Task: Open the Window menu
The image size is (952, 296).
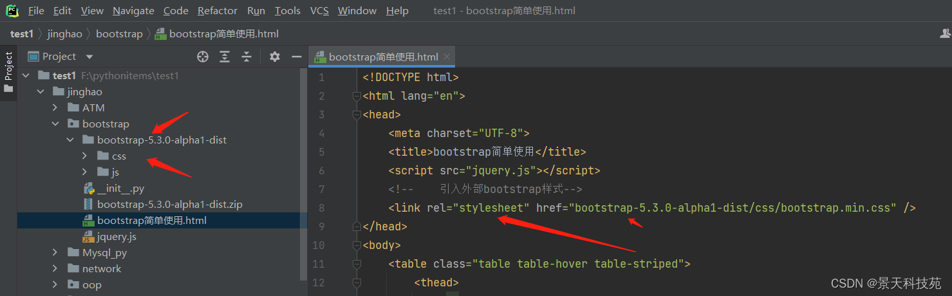Action: tap(357, 11)
